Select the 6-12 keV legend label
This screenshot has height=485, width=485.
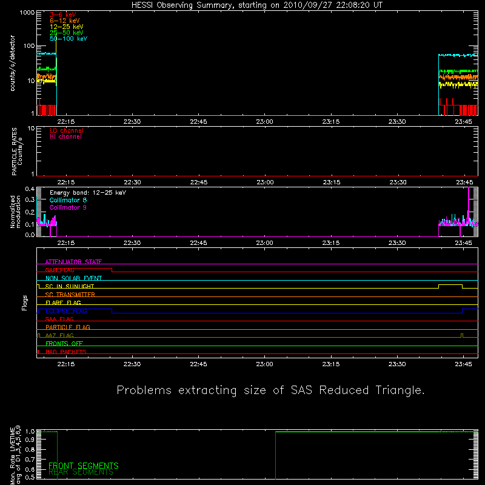(x=64, y=21)
